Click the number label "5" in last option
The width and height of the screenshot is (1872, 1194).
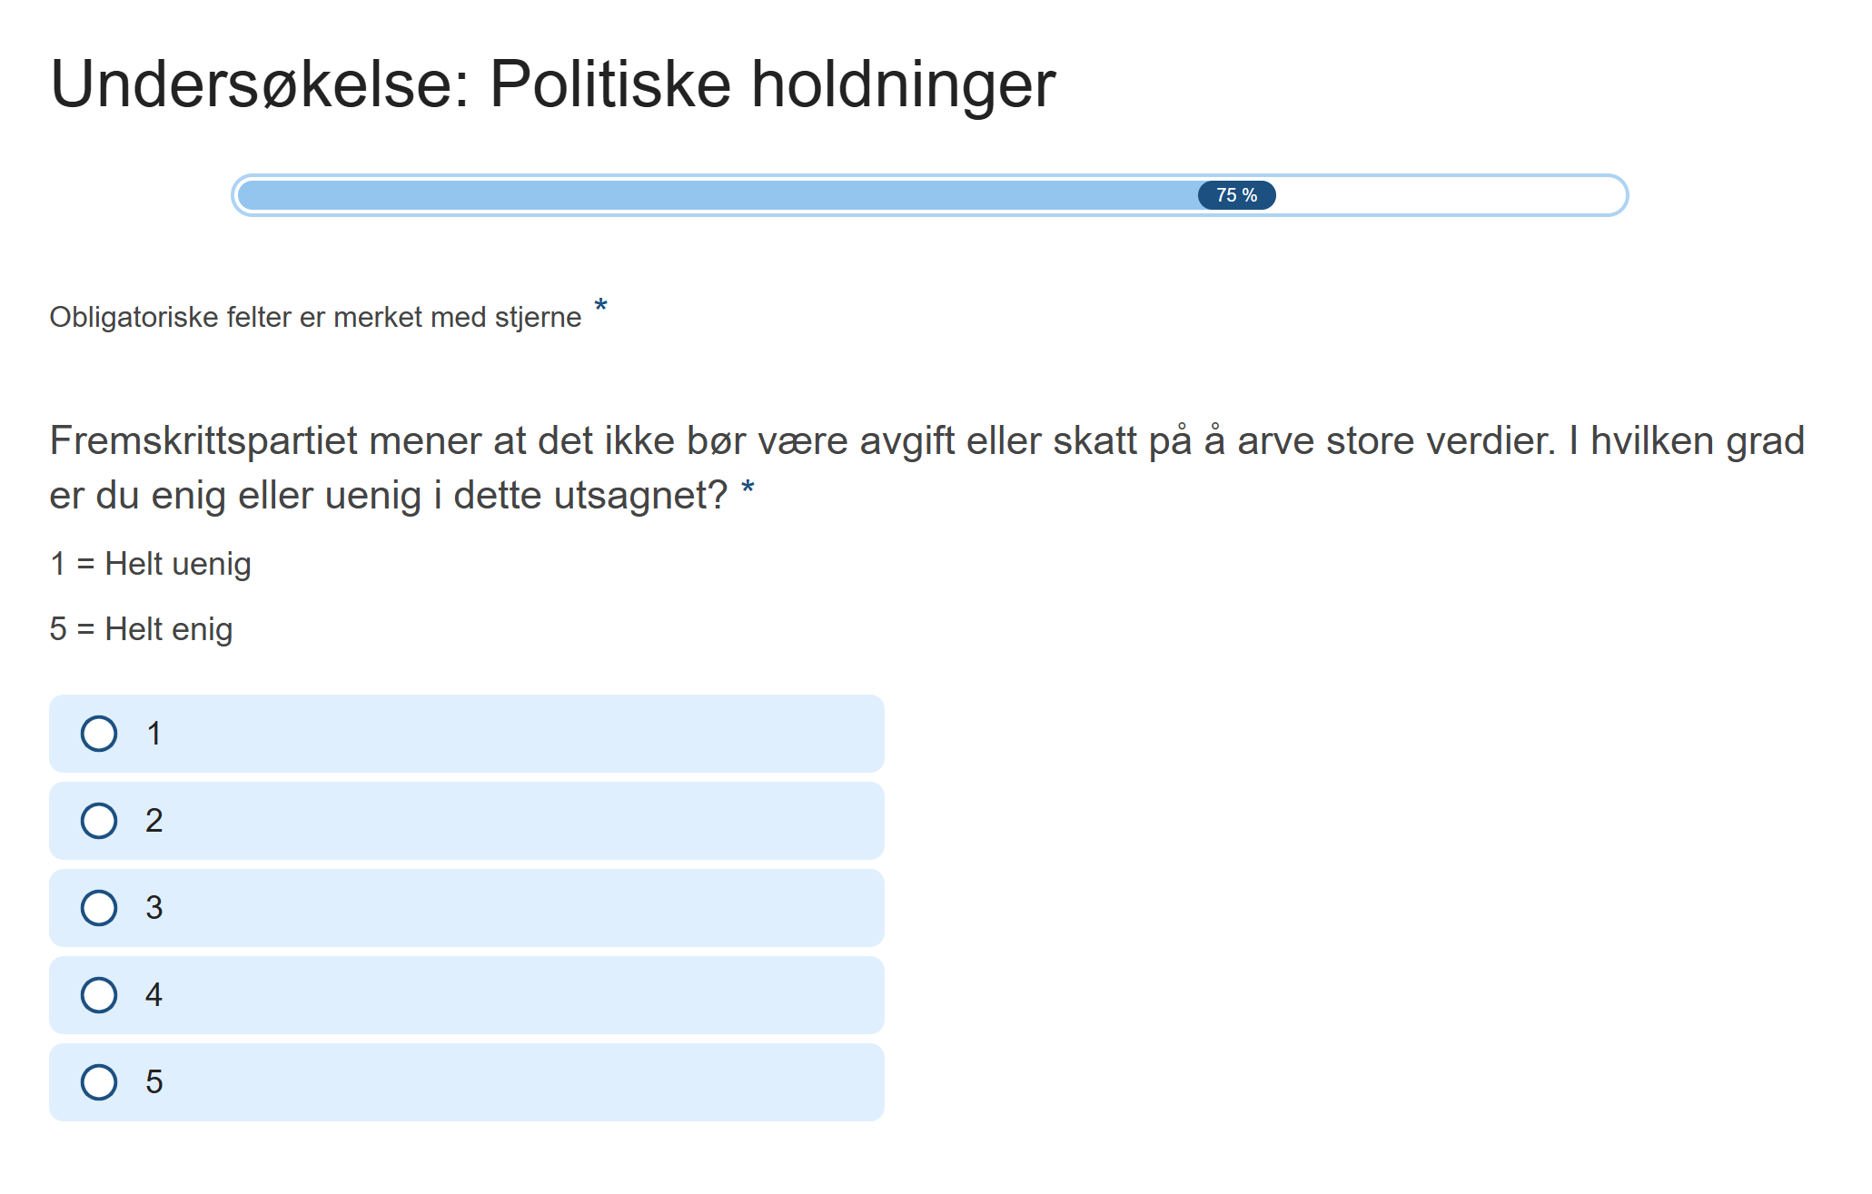click(x=154, y=1082)
